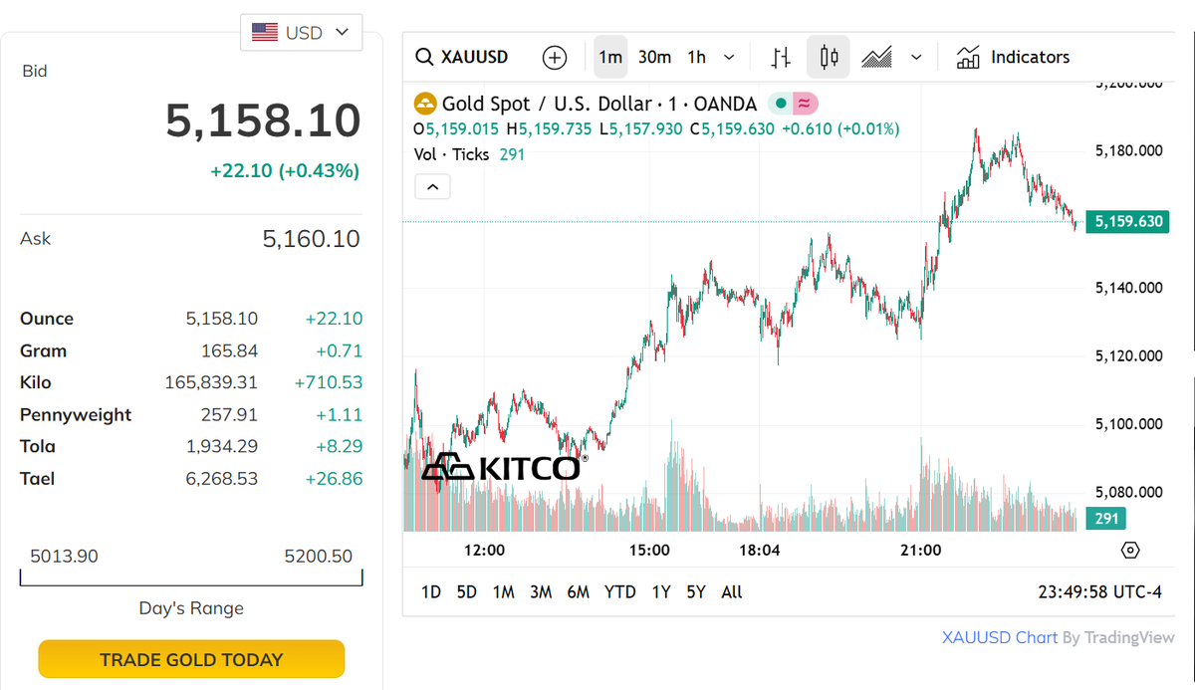This screenshot has height=690, width=1195.
Task: Open chart settings hexagon icon
Action: tap(1129, 550)
